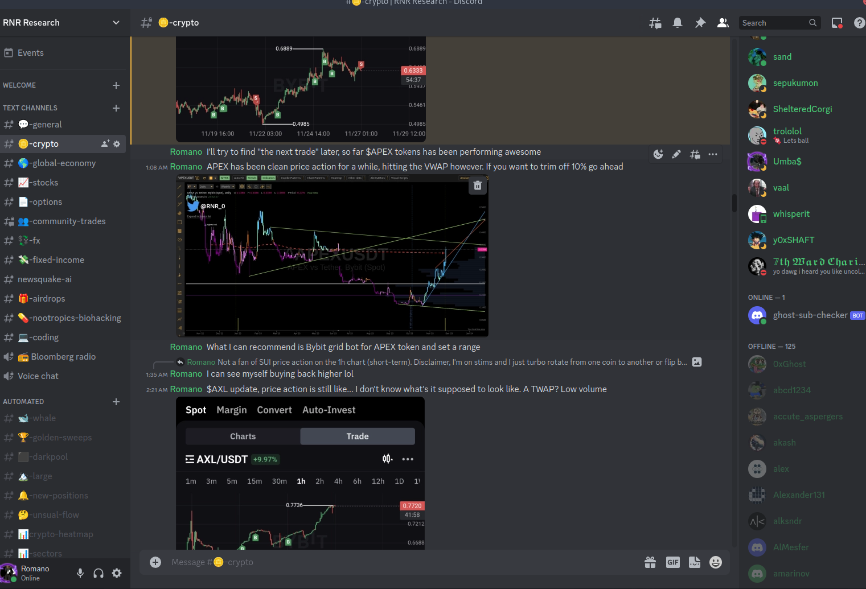Image resolution: width=866 pixels, height=589 pixels.
Task: Open three-dot menu beside AXL/USDT
Action: click(408, 459)
